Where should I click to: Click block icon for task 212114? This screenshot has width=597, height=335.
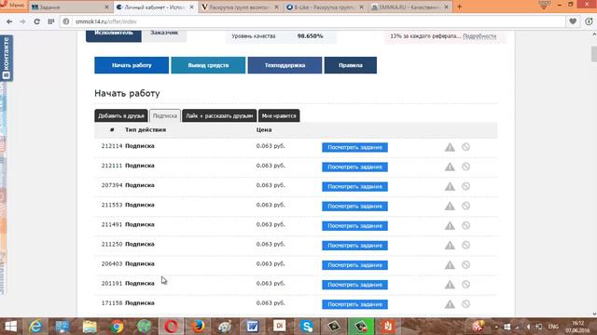(x=465, y=147)
